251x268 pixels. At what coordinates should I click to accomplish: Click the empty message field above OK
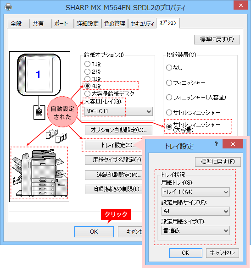[x=75, y=215]
